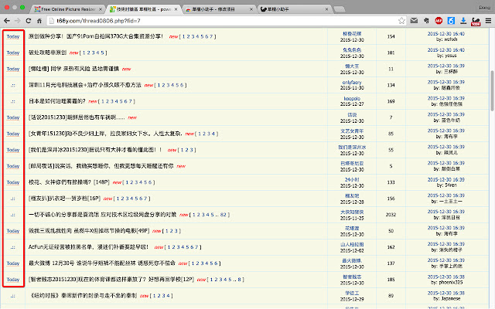The height and width of the screenshot is (309, 495).
Task: Open the 日本是如何治理雾霾的? thread title
Action: 56,101
